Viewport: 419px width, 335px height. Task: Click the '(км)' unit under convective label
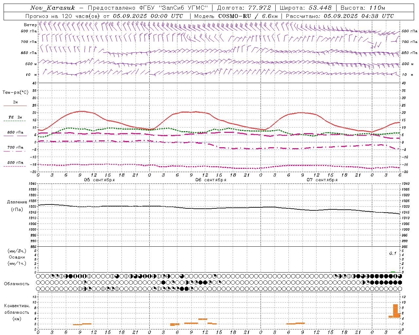tap(17, 319)
